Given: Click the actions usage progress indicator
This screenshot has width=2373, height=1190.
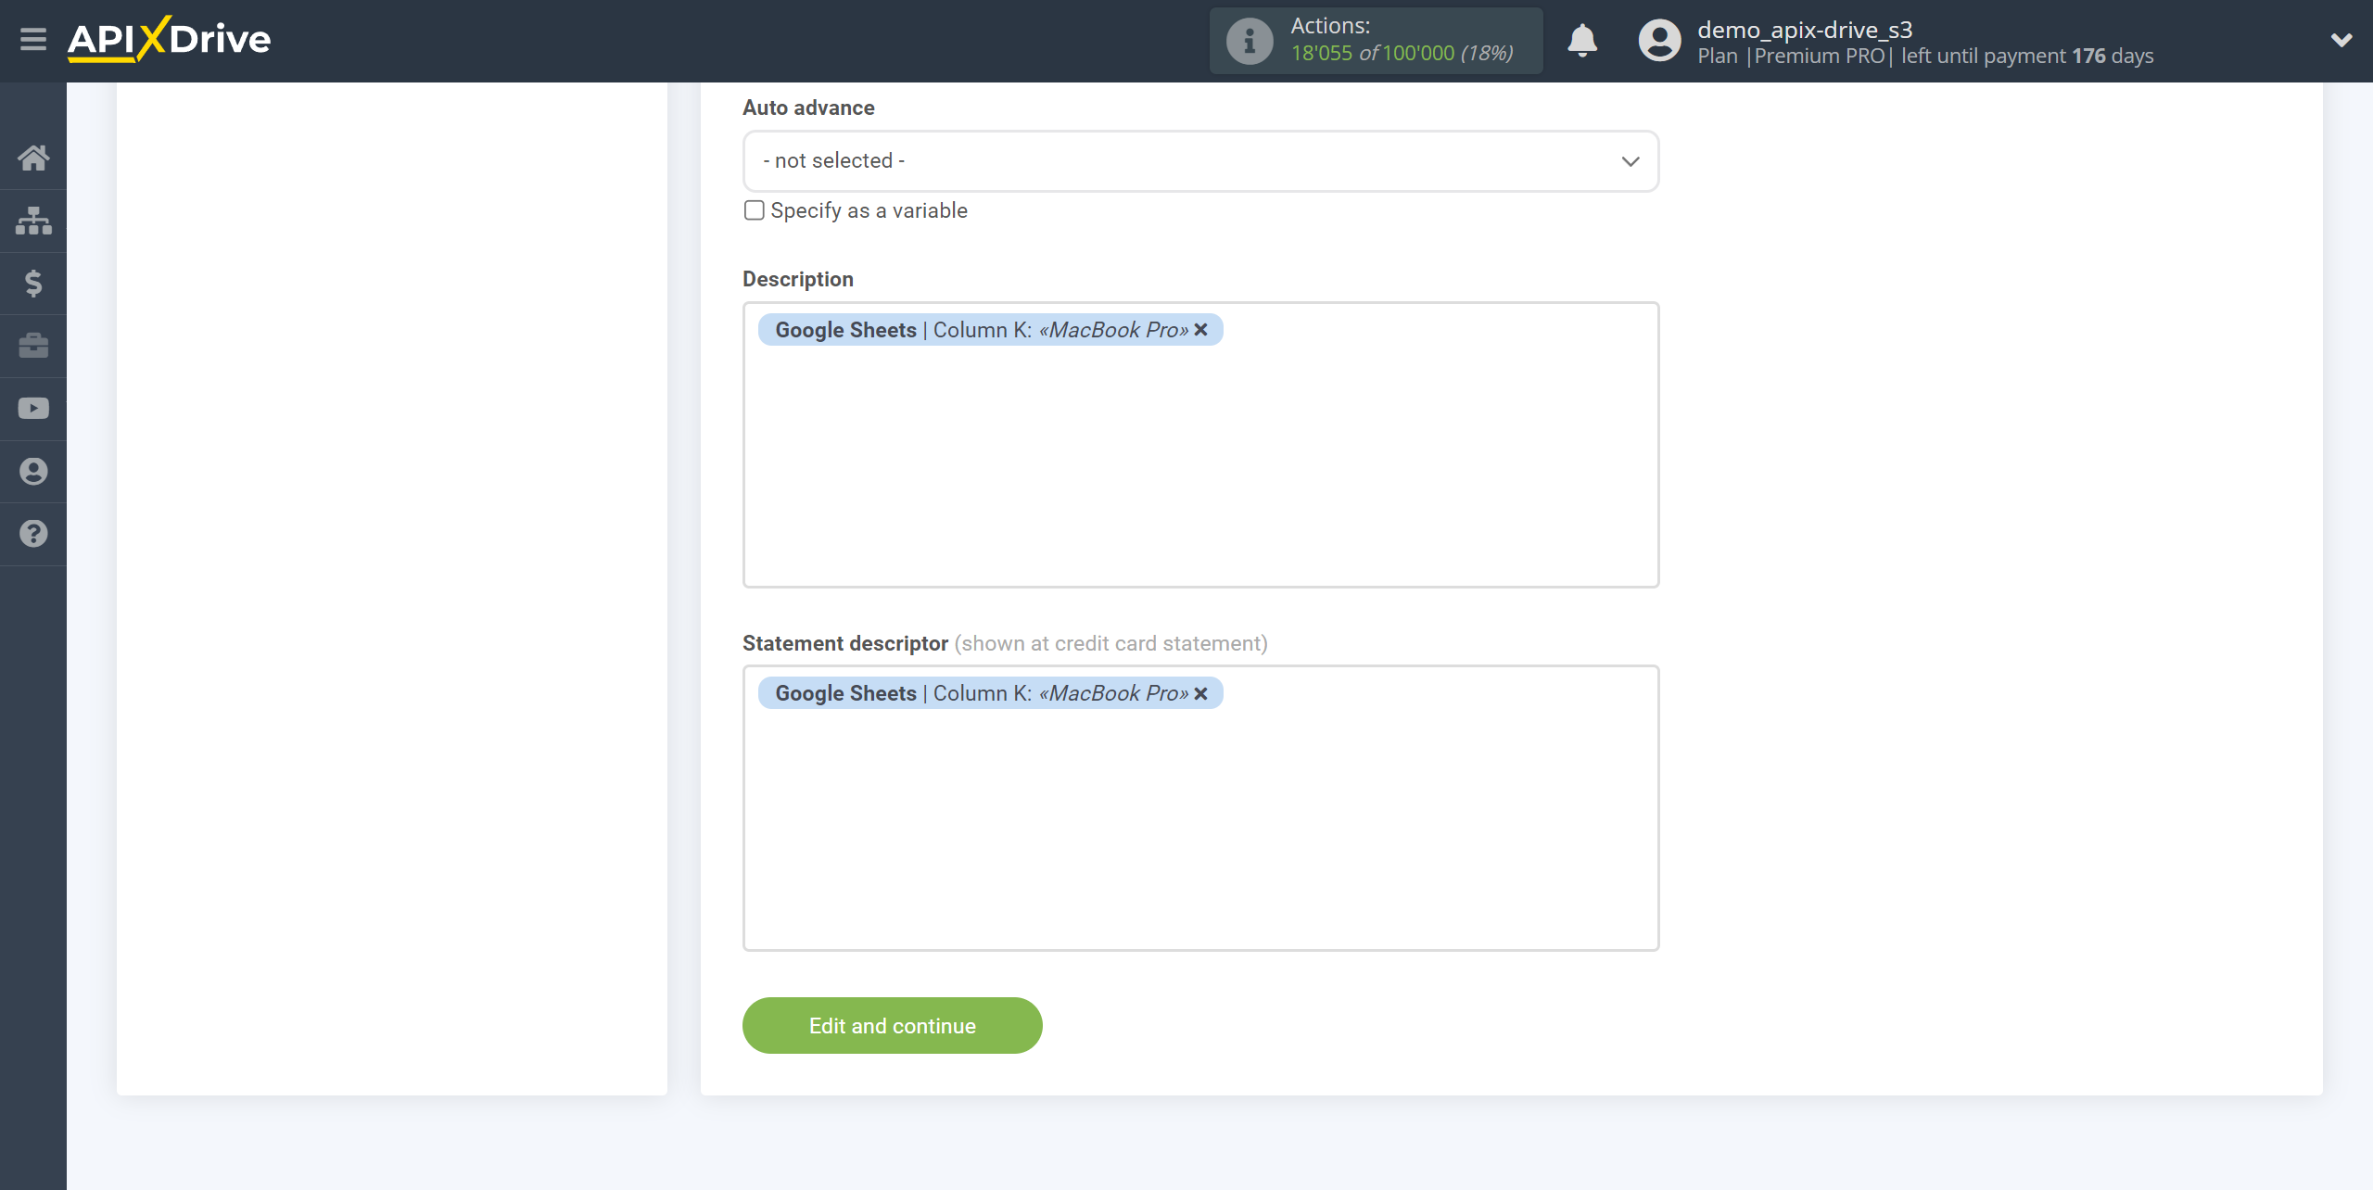Looking at the screenshot, I should pyautogui.click(x=1372, y=41).
